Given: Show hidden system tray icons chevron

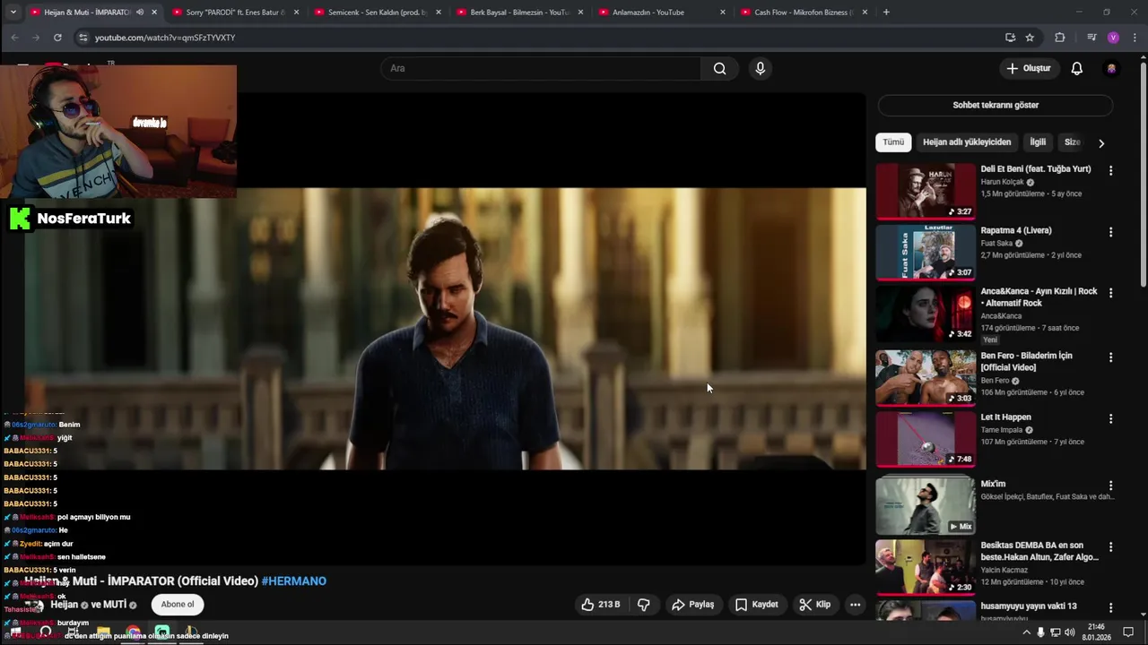Looking at the screenshot, I should 1026,632.
